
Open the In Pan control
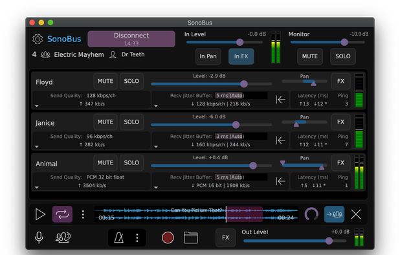(208, 56)
